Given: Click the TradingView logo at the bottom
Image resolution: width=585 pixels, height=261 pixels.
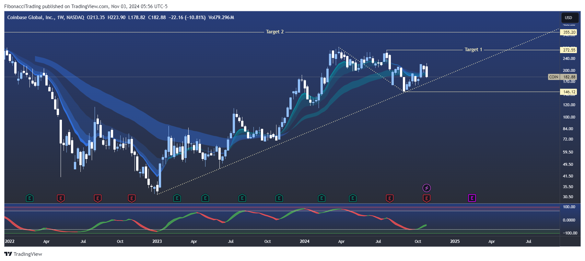Looking at the screenshot, I should (8, 254).
